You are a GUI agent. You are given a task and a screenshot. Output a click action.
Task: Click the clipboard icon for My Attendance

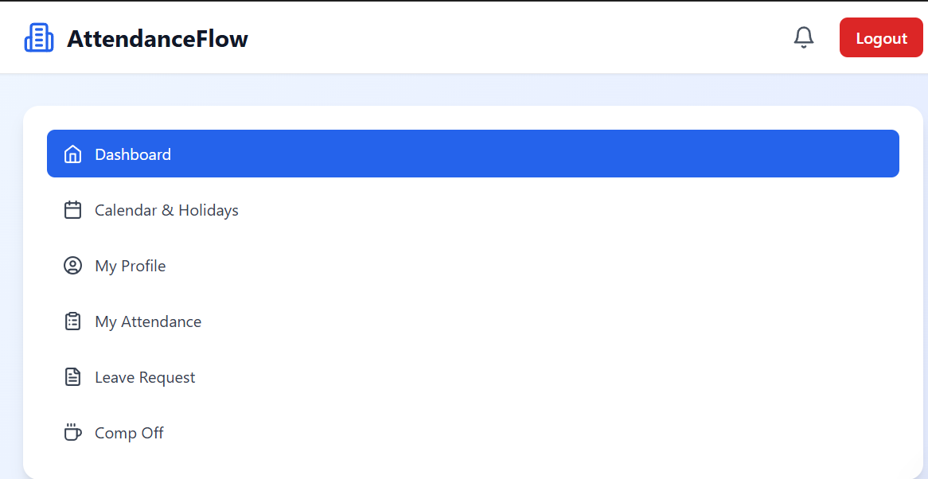coord(72,321)
